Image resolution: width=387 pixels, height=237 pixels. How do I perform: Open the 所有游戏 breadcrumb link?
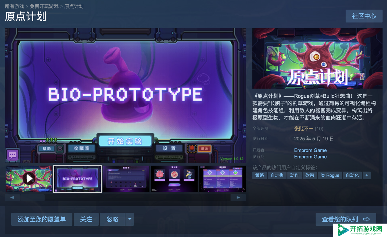[x=14, y=6]
